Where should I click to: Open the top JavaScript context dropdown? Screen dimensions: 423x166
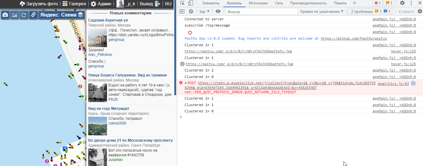click(x=205, y=11)
